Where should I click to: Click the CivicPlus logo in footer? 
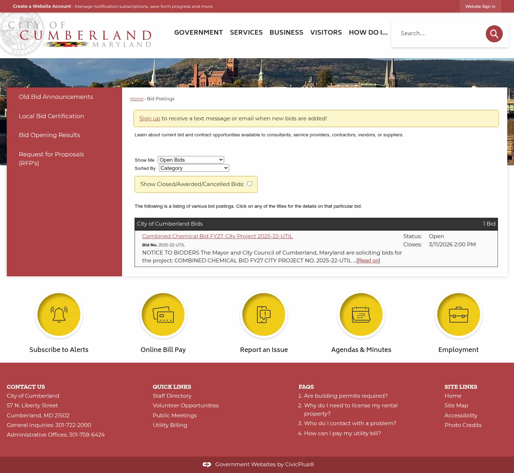[207, 464]
